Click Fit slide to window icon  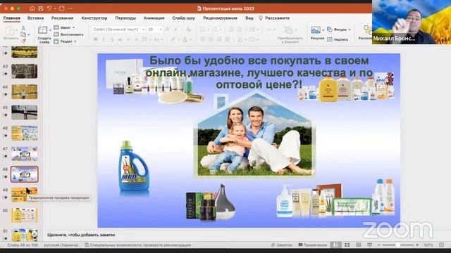pos(442,245)
